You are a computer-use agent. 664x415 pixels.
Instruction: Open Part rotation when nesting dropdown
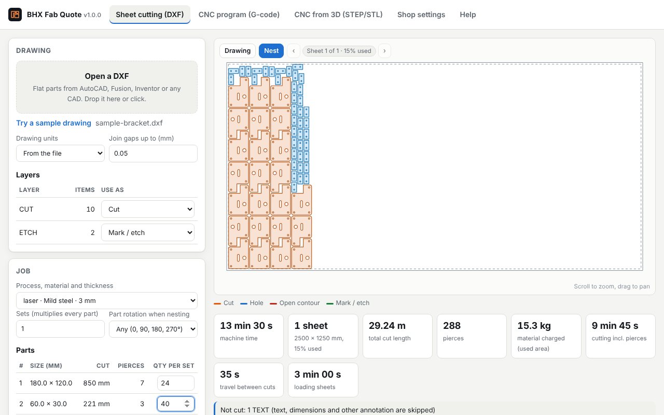click(x=153, y=329)
